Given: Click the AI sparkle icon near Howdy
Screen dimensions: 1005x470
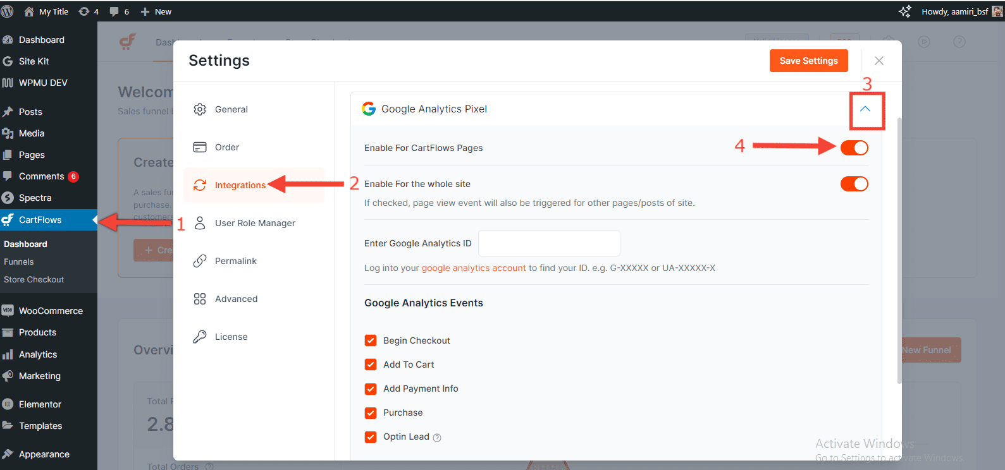Looking at the screenshot, I should point(904,11).
